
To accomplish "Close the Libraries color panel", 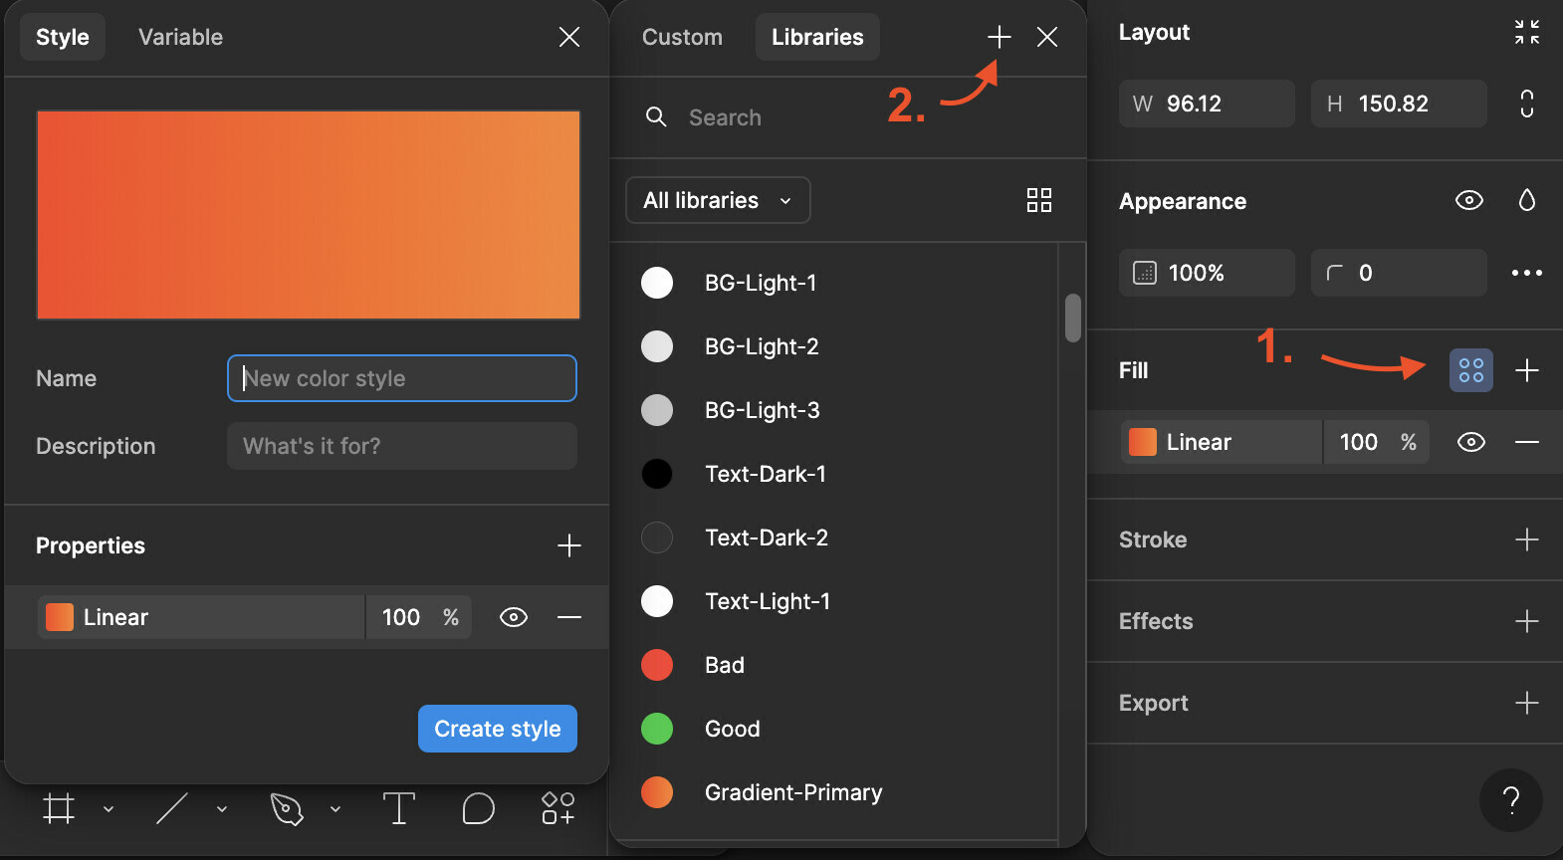I will 1047,37.
